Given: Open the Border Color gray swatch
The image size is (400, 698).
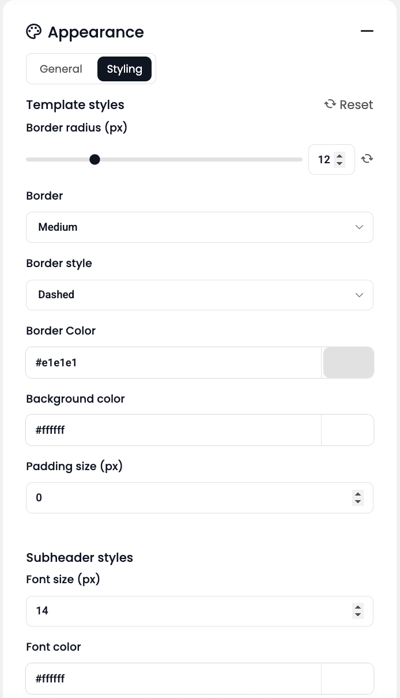Looking at the screenshot, I should pyautogui.click(x=348, y=363).
